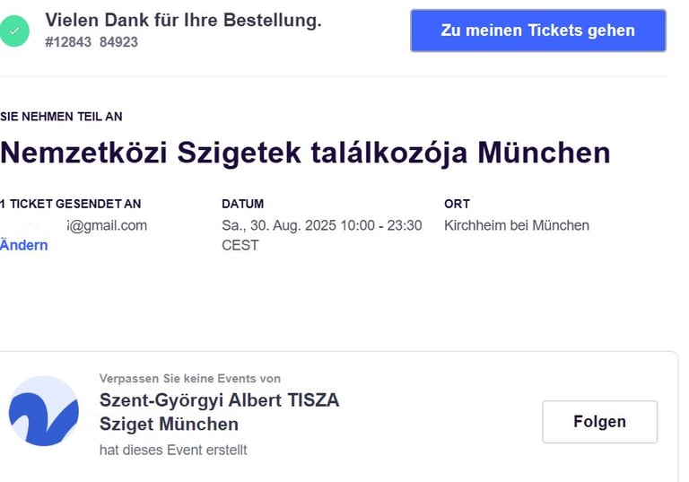Click the green order confirmation checkmark icon

(14, 31)
